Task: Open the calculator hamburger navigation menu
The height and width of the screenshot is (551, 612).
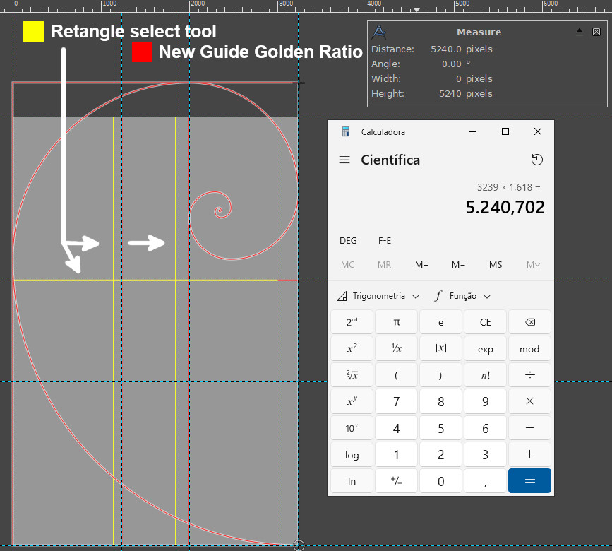Action: pos(344,160)
